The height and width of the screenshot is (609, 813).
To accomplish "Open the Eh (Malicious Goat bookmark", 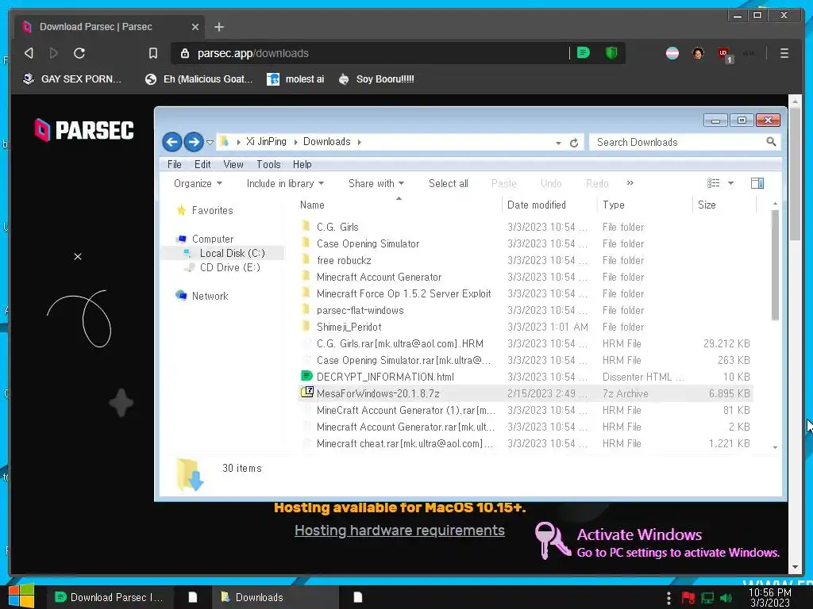I will pos(199,79).
